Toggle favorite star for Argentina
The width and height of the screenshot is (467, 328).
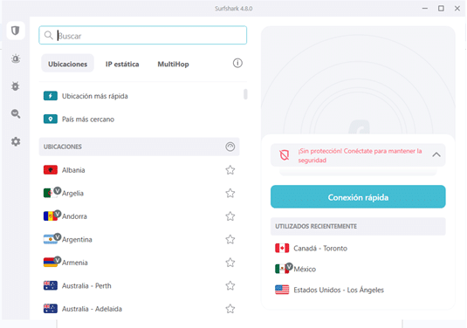coord(230,239)
